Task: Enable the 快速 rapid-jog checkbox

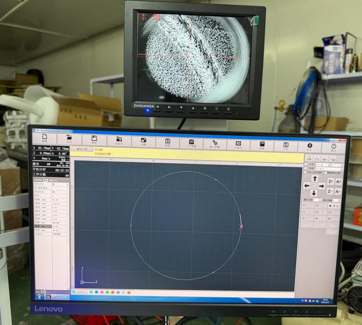Action: point(305,169)
